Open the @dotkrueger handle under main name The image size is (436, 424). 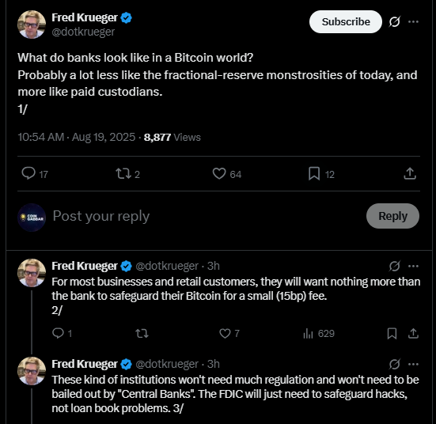(83, 32)
